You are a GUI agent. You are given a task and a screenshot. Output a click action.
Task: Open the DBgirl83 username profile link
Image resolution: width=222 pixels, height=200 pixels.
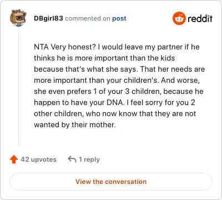[x=48, y=18]
